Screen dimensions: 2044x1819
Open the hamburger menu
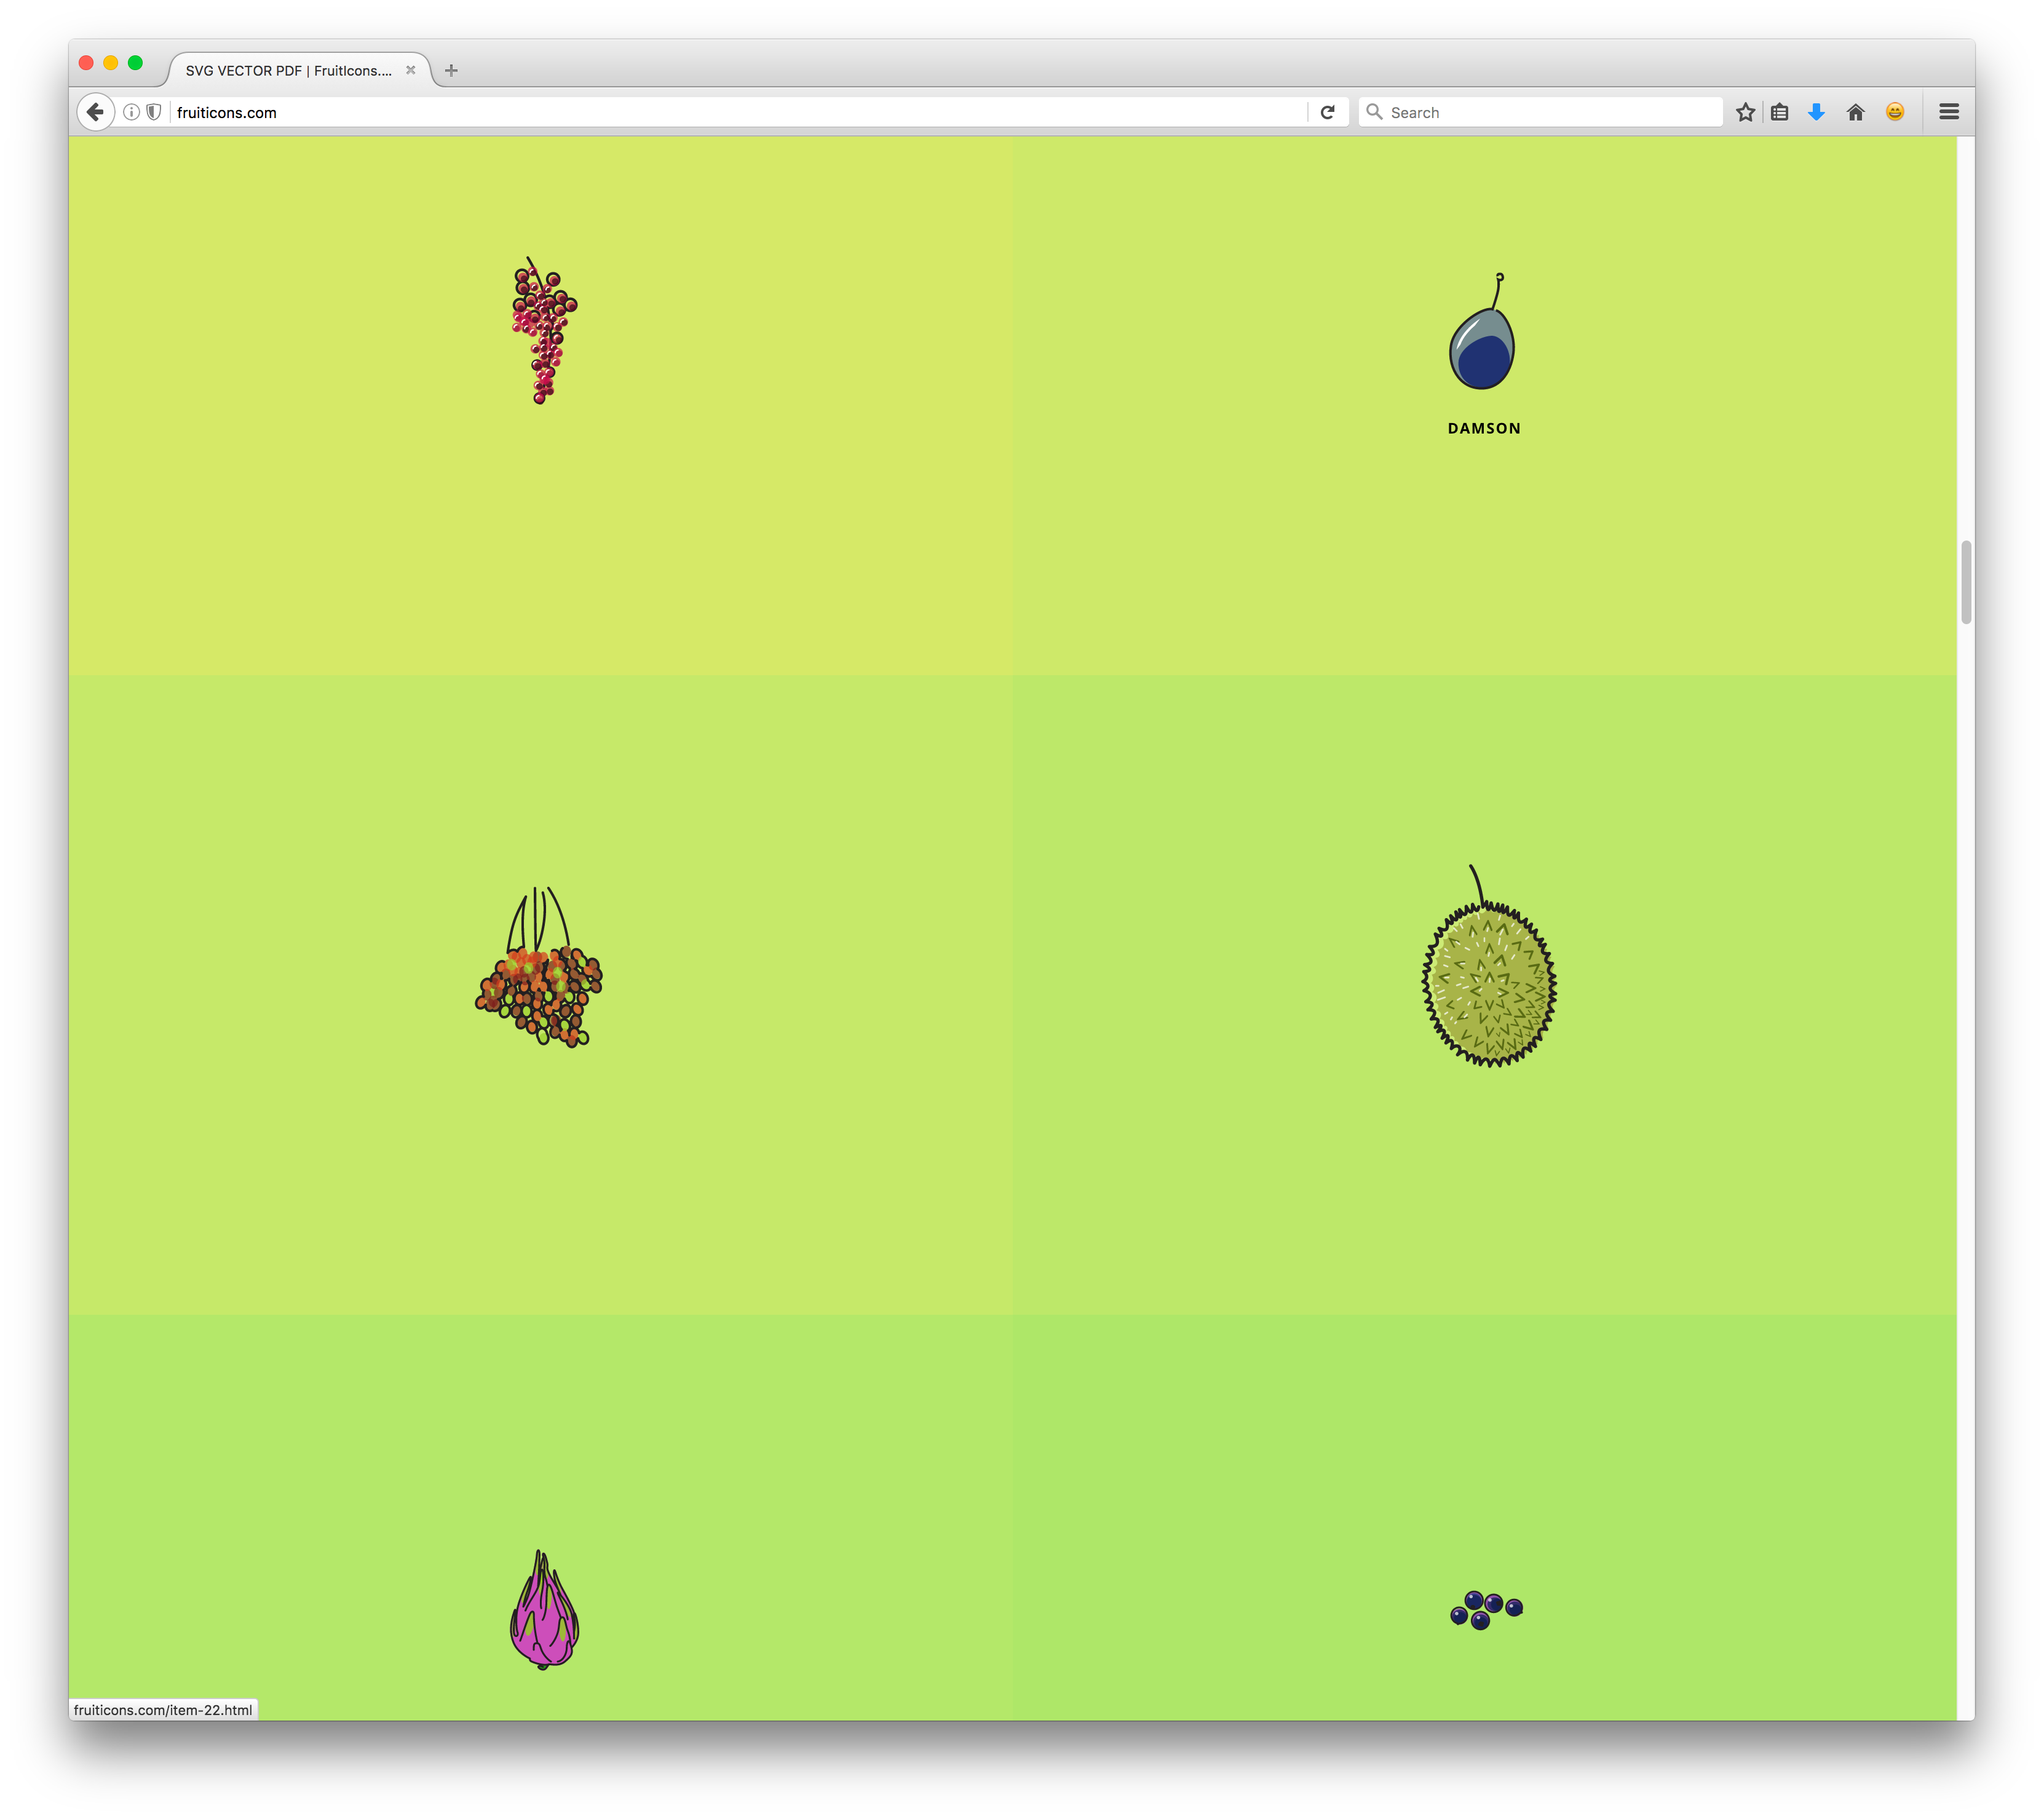1948,112
